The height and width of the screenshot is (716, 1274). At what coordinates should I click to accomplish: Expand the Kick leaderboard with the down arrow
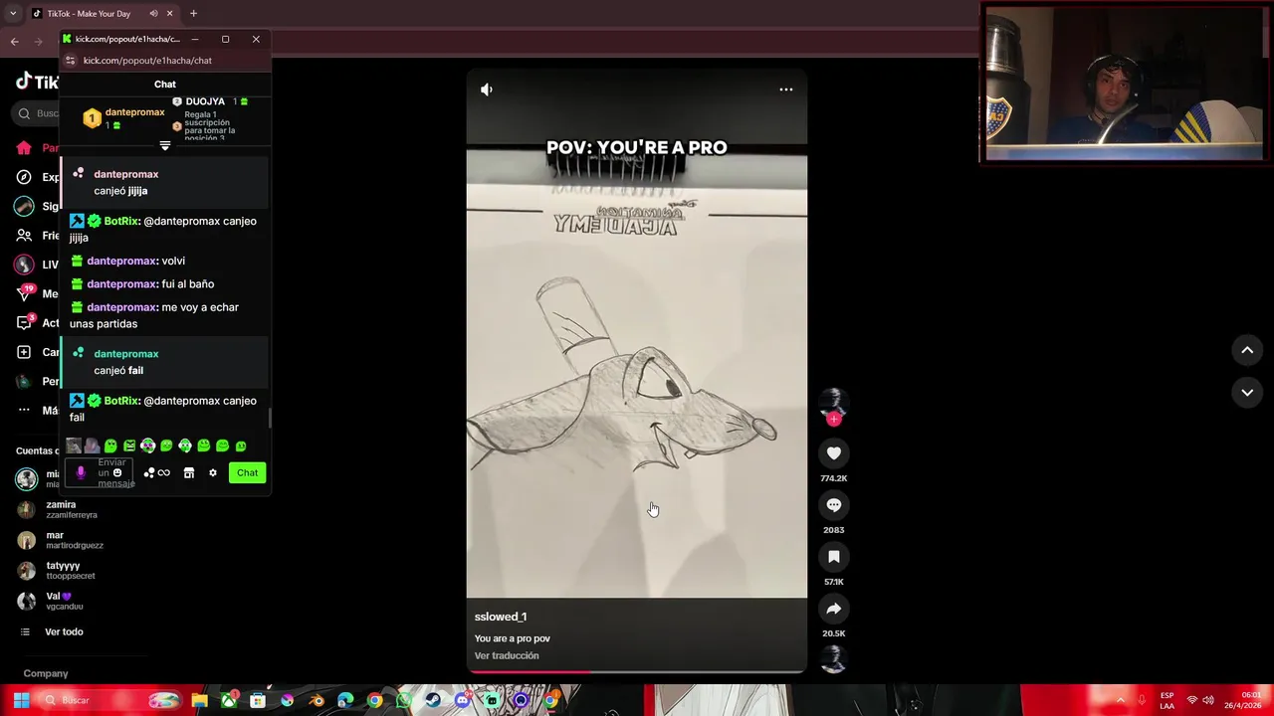[165, 146]
